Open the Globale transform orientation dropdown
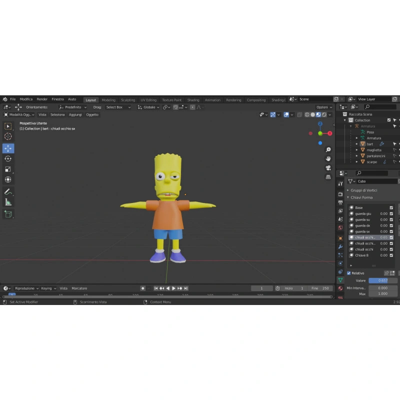This screenshot has width=400, height=400. [148, 107]
